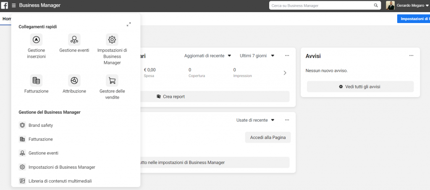Switch to the Home tab

7,19
